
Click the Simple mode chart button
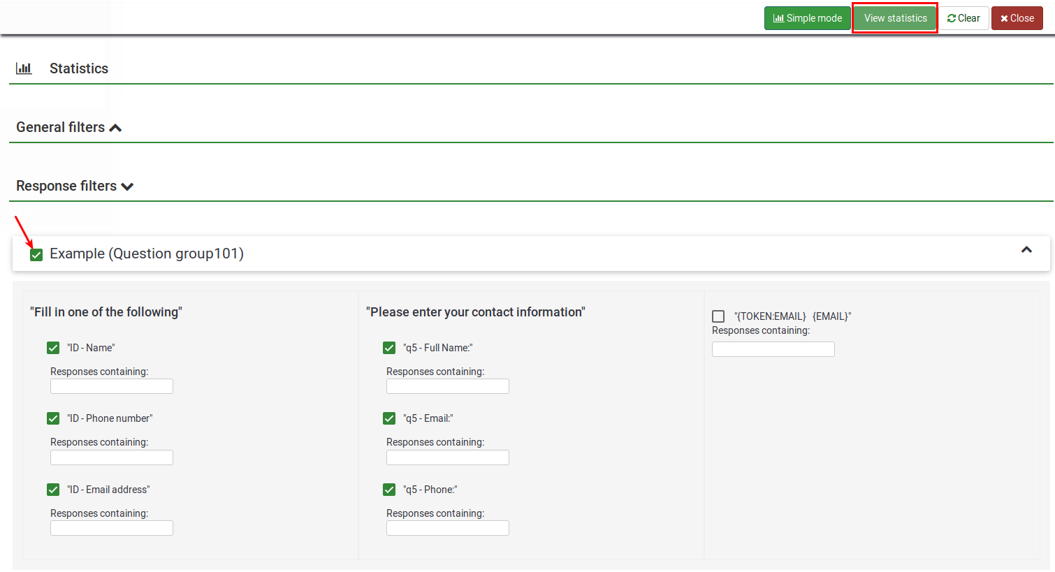pos(807,18)
